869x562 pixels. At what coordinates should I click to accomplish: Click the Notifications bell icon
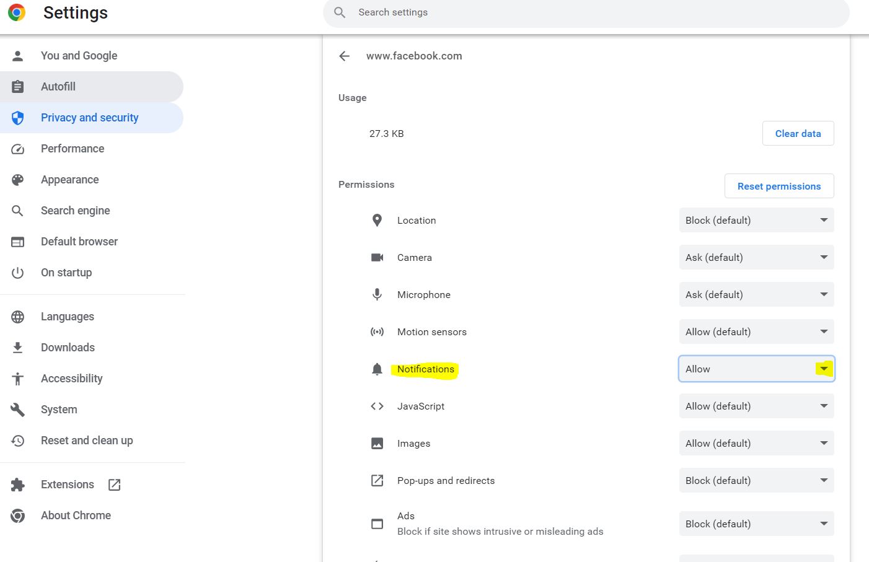[x=377, y=369]
